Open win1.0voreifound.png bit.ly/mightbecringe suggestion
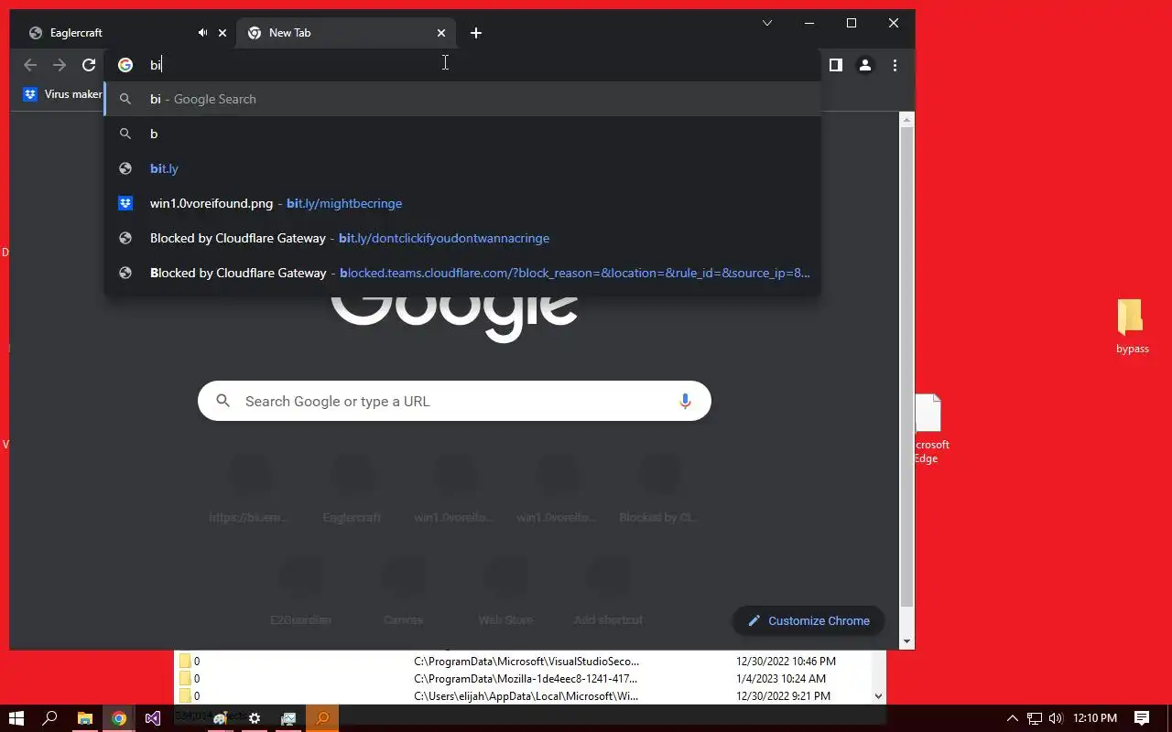1172x732 pixels. 462,203
